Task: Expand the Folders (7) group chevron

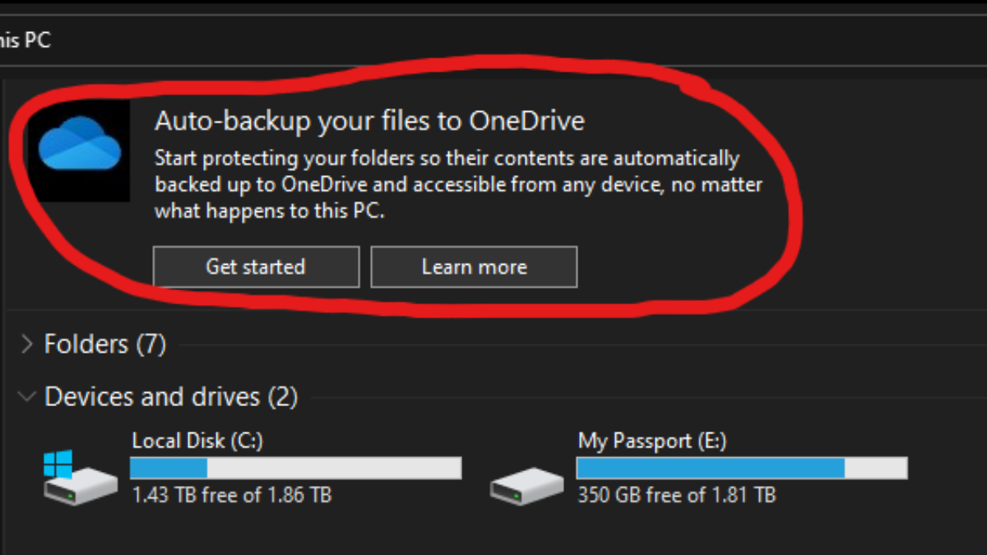Action: (x=26, y=344)
